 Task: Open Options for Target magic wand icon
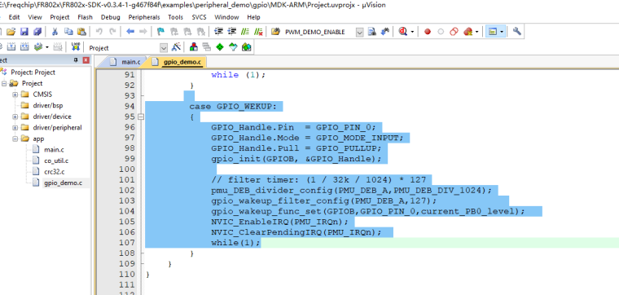tap(176, 47)
